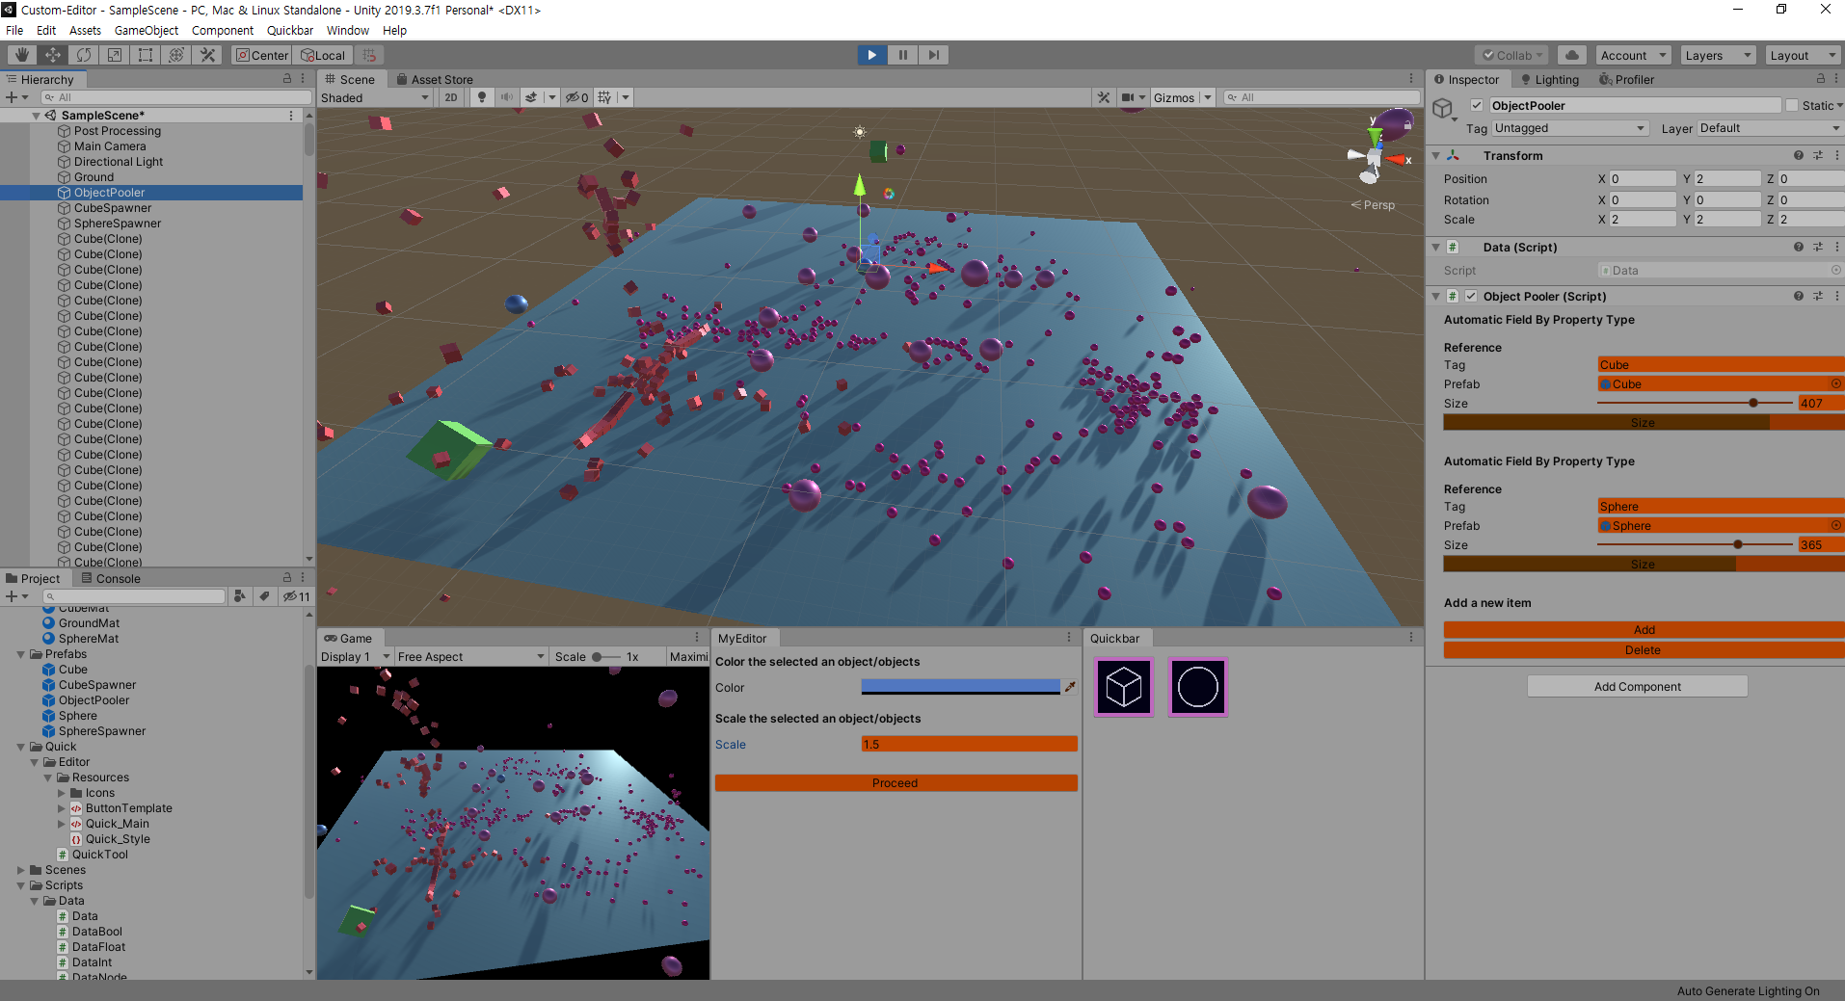Screen dimensions: 1845x1001
Task: Open the MyEditor Color swatch
Action: tap(960, 687)
